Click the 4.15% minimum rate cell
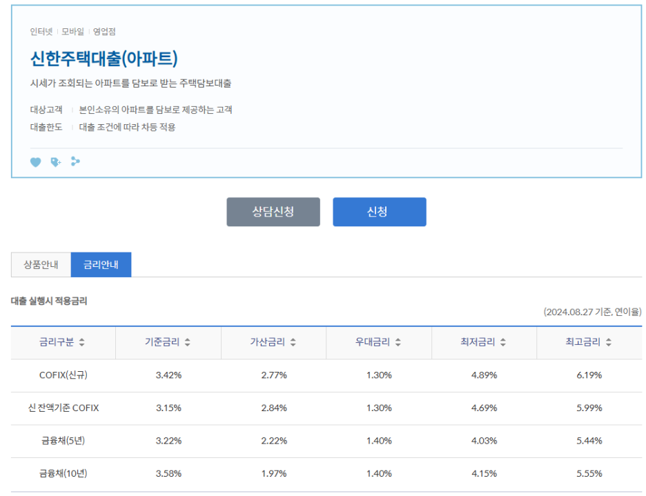 click(x=484, y=474)
